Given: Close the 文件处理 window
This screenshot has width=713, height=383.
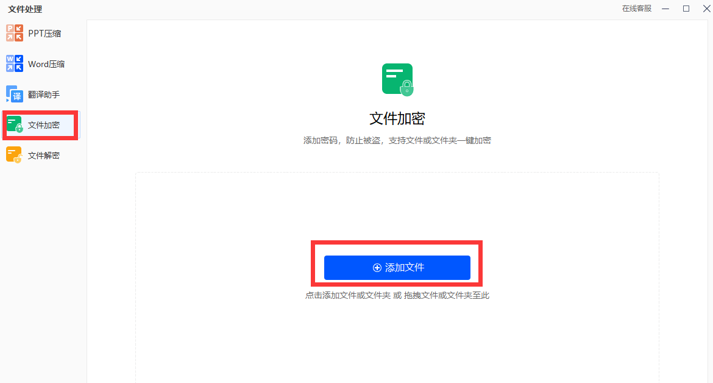Looking at the screenshot, I should (x=707, y=9).
